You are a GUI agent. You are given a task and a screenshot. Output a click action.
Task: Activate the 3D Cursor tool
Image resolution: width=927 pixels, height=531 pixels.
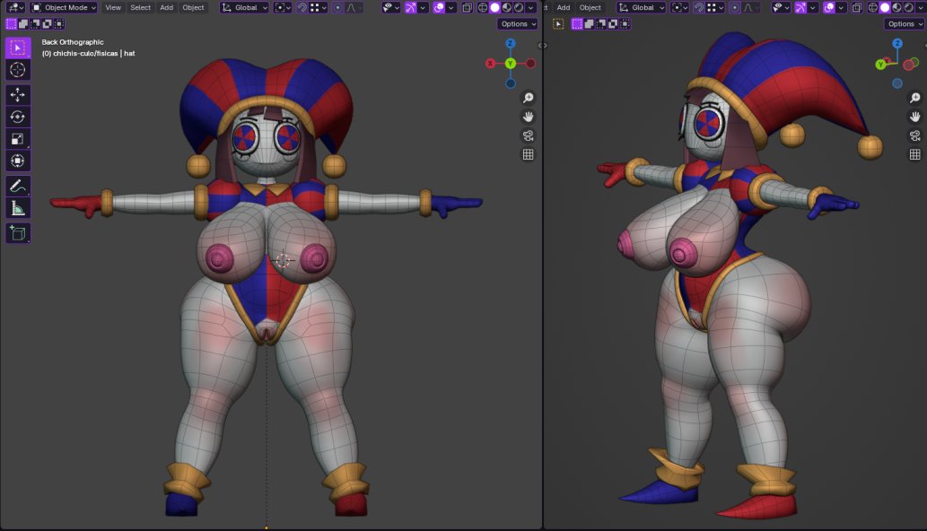[18, 70]
